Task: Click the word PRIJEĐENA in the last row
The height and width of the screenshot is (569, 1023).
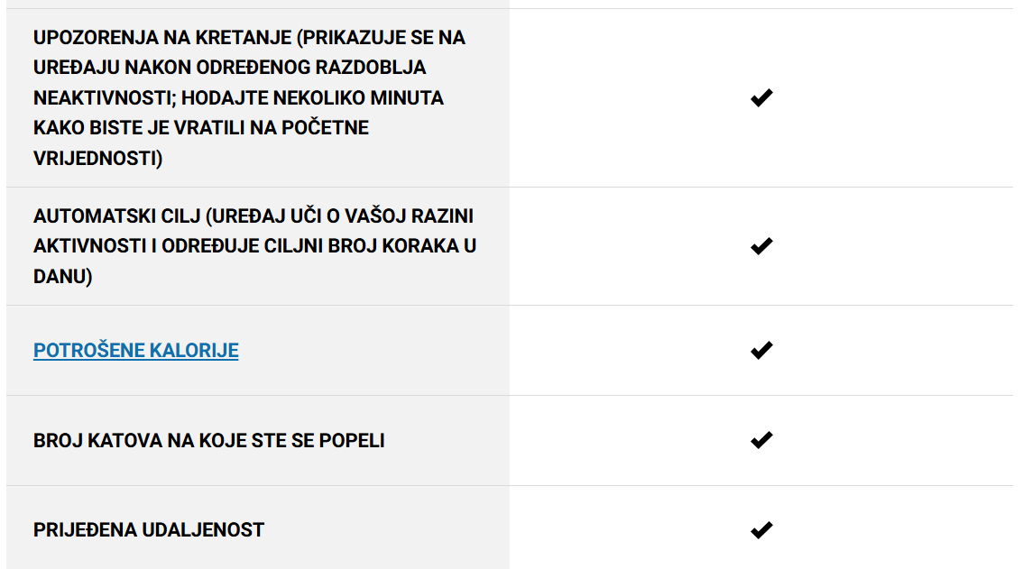Action: pyautogui.click(x=85, y=530)
